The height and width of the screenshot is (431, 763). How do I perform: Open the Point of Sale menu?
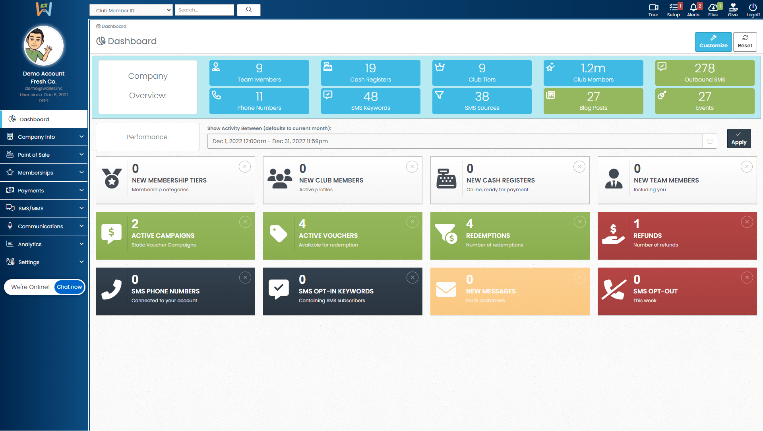point(44,155)
